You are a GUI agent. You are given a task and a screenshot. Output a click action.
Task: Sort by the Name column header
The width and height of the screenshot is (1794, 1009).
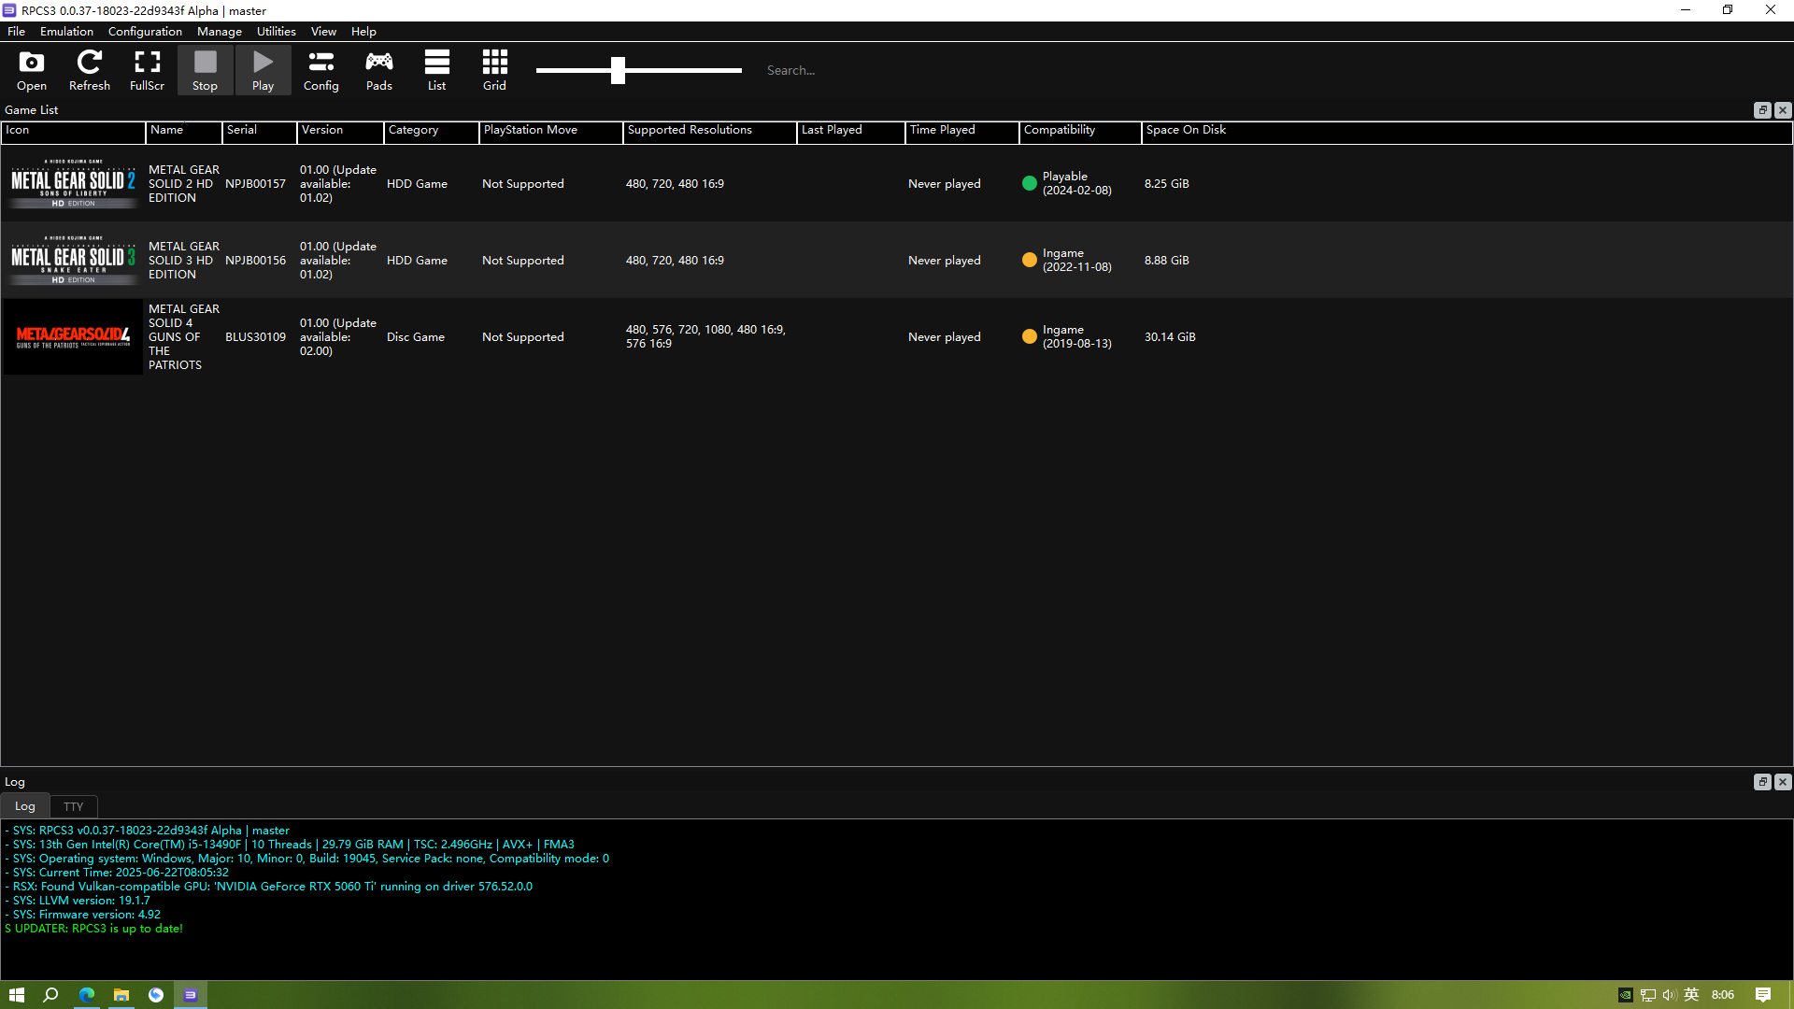pos(183,131)
